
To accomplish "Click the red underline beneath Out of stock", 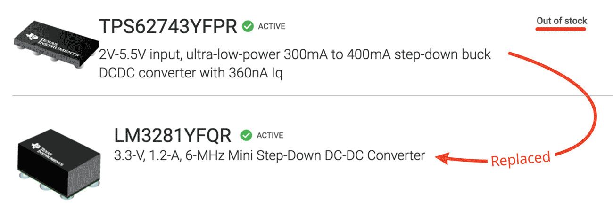I will [562, 29].
